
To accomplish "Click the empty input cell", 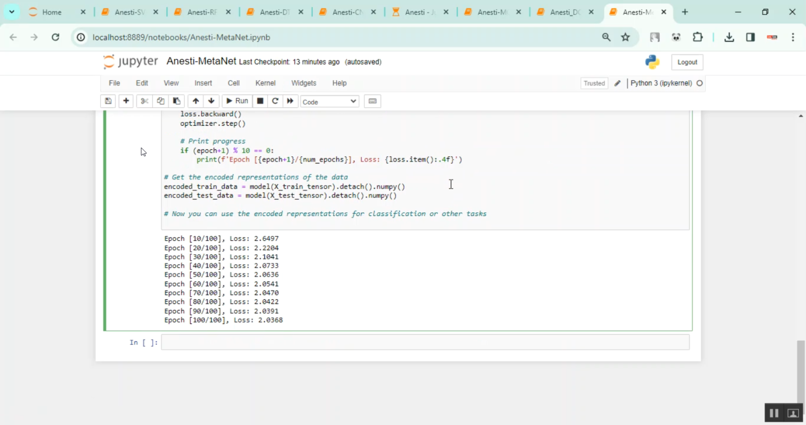I will point(424,342).
